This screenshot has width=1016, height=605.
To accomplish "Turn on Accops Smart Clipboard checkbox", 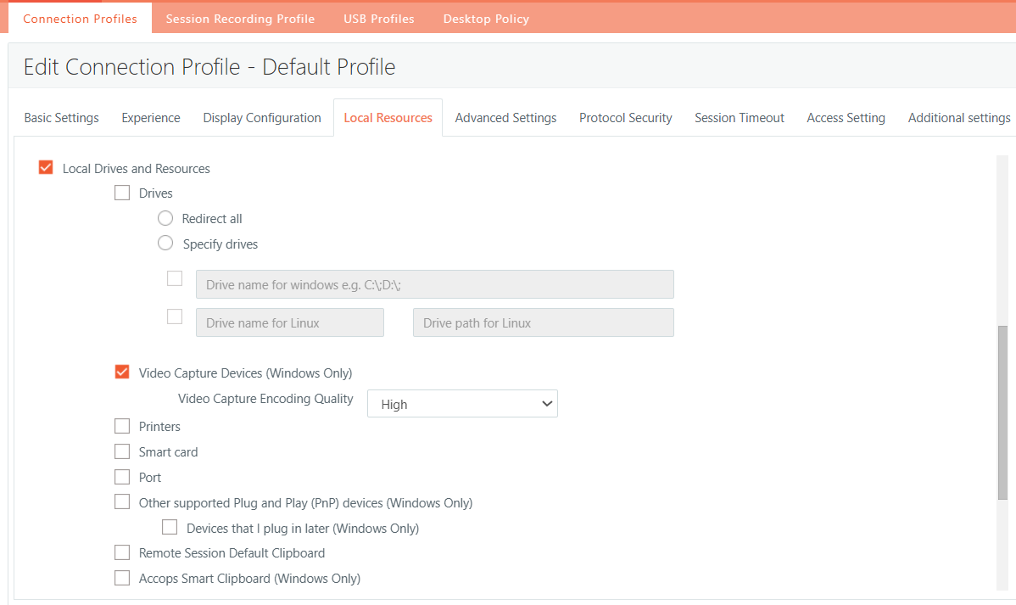I will (x=122, y=578).
